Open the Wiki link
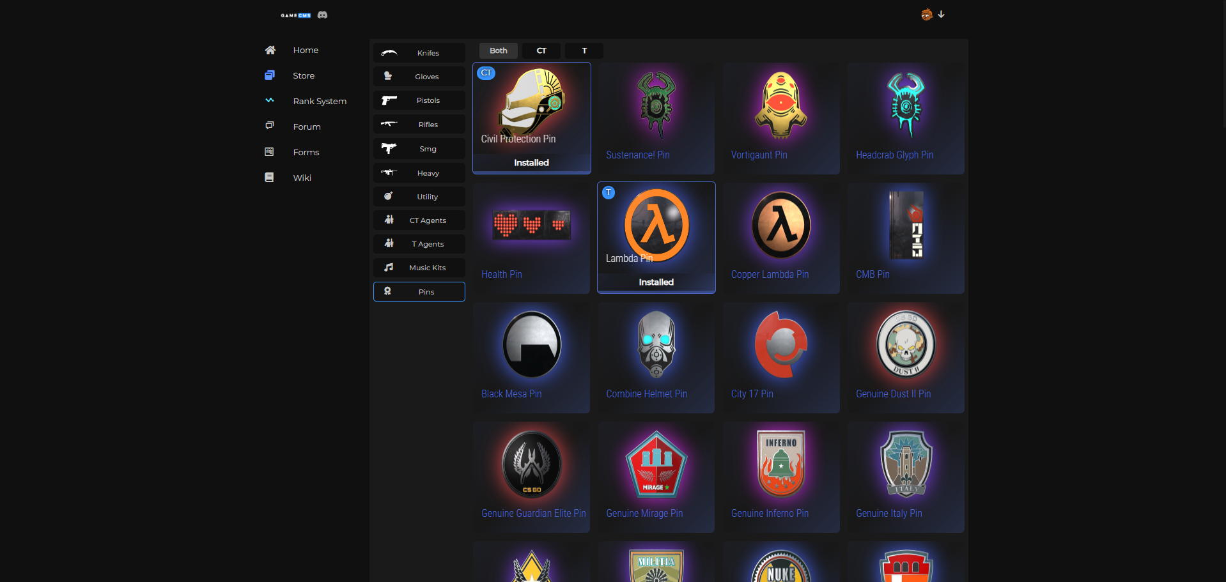 (302, 178)
